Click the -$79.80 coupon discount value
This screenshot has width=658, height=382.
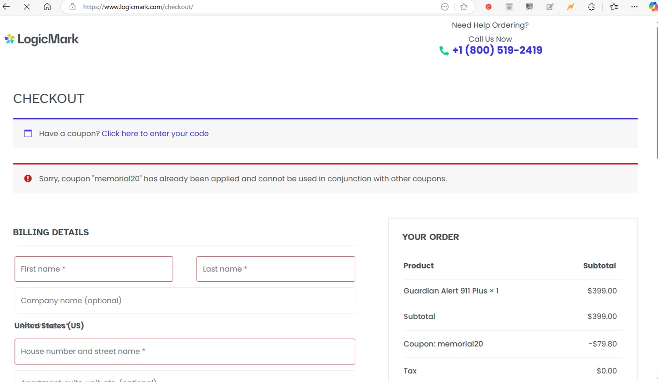603,344
